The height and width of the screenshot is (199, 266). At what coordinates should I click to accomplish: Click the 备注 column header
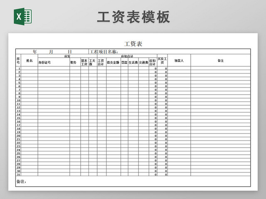tap(221, 61)
